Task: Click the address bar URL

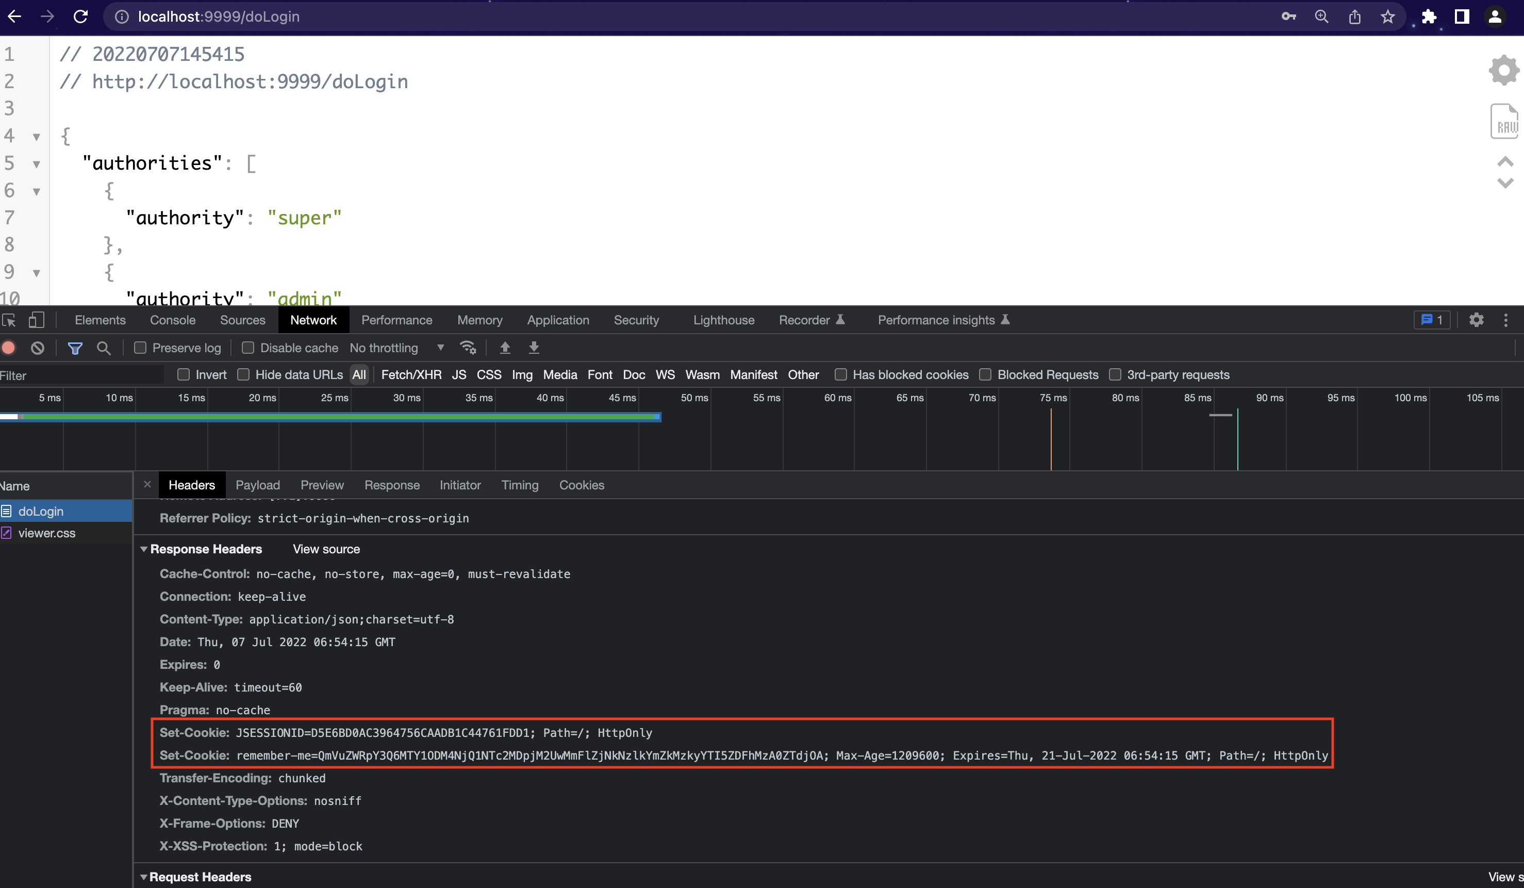Action: pos(219,17)
